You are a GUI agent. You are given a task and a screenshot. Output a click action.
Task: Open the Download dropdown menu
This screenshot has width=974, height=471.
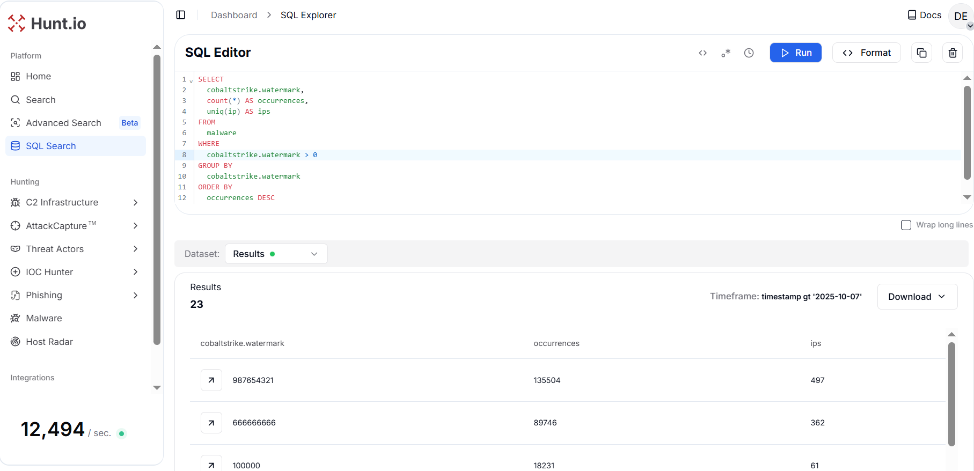click(917, 297)
